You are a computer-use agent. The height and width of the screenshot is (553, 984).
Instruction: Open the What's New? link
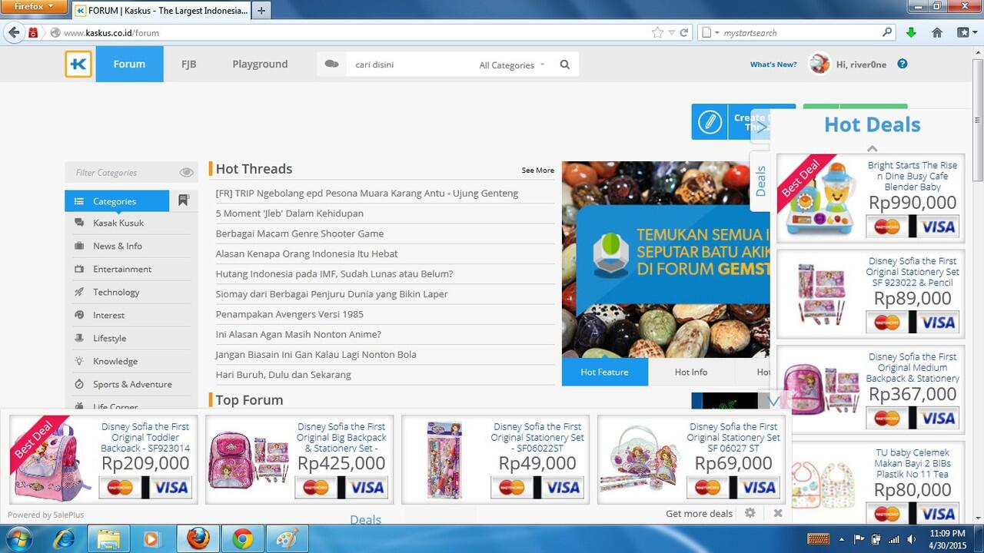click(773, 65)
